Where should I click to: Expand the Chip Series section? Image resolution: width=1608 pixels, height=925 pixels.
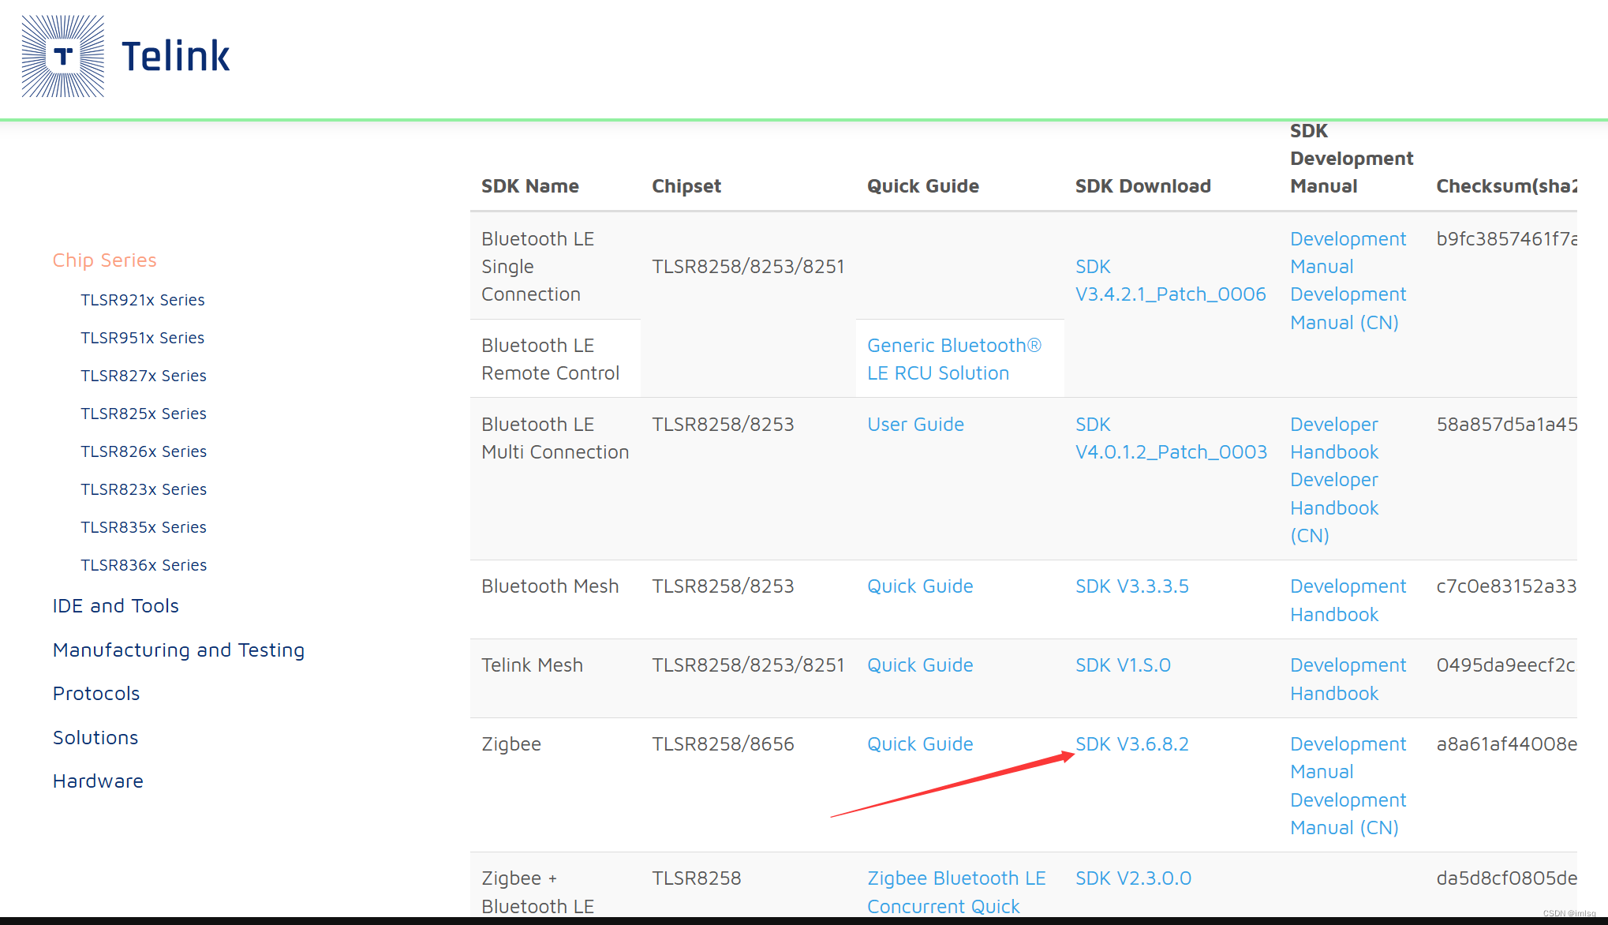click(x=104, y=260)
